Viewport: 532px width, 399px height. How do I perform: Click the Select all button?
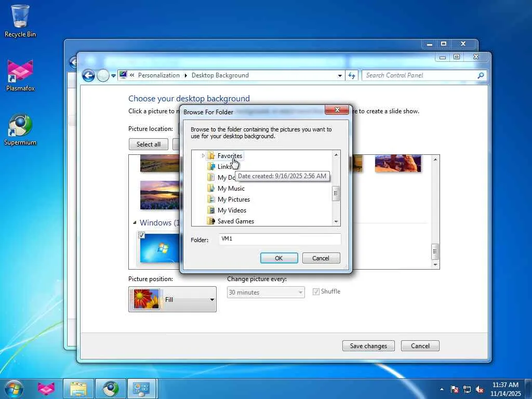(x=149, y=144)
